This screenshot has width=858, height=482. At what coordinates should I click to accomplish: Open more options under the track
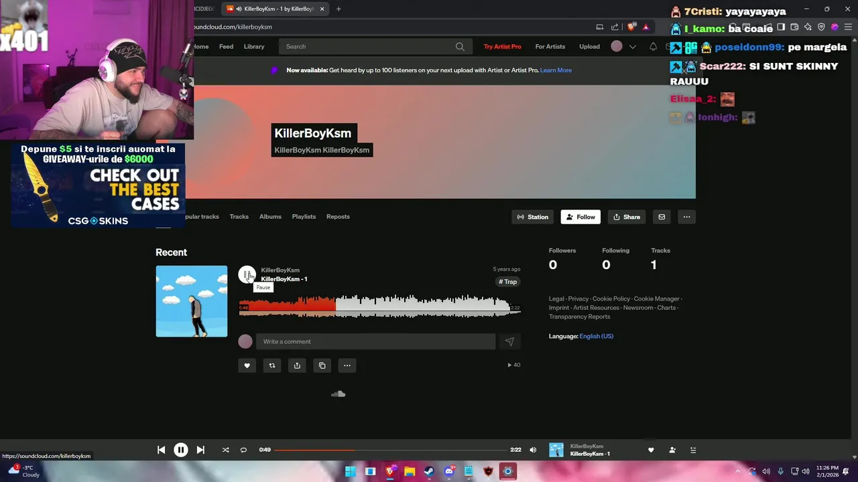pyautogui.click(x=347, y=366)
